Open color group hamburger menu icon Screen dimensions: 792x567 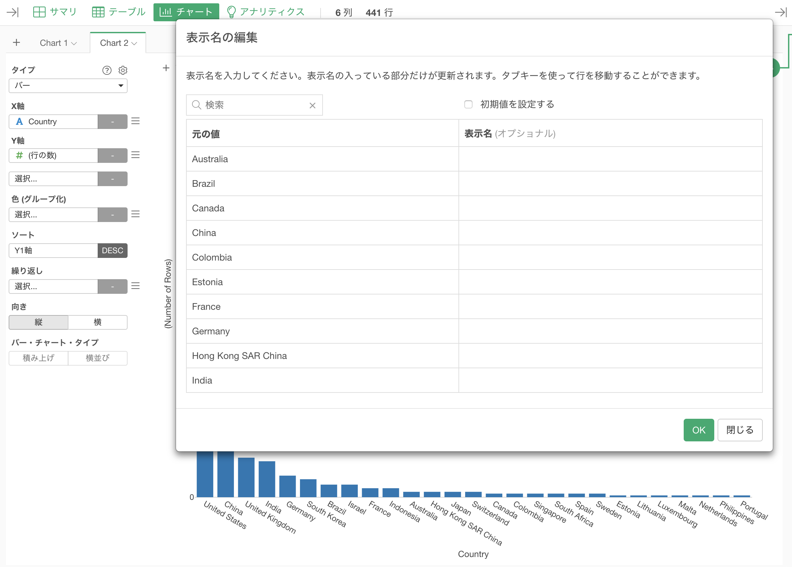point(135,214)
